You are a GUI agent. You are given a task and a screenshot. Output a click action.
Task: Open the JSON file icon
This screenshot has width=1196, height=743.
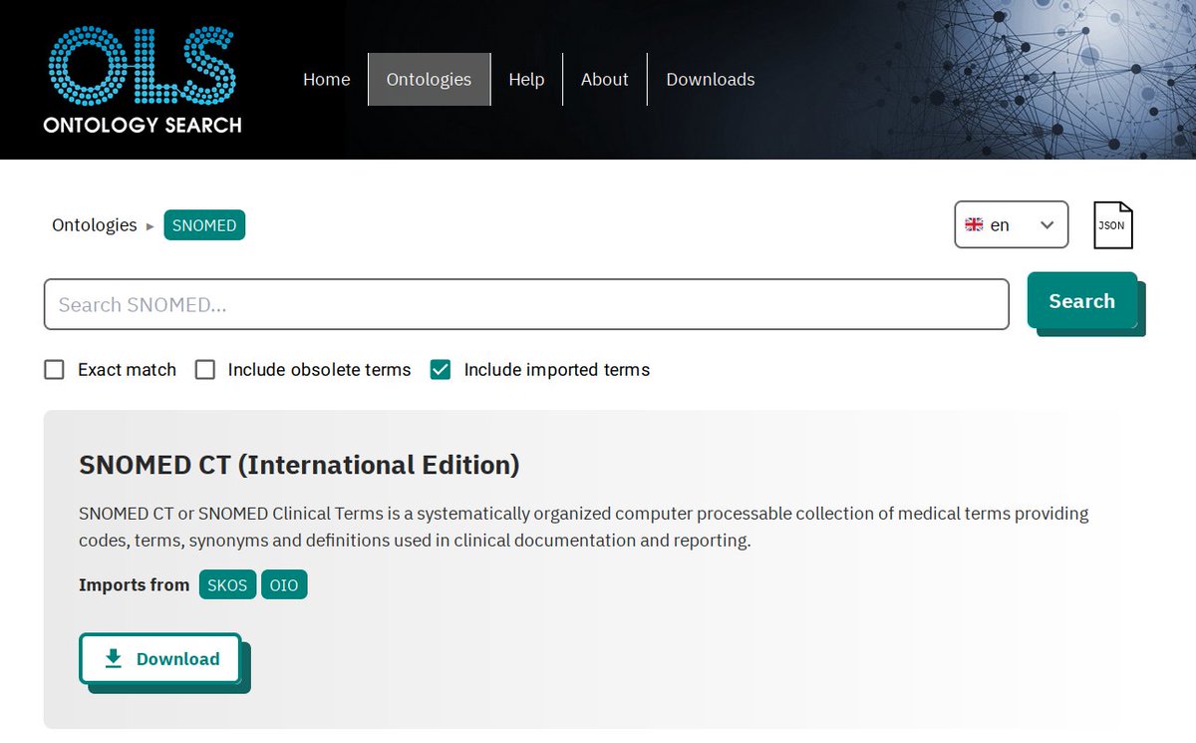[x=1113, y=225]
